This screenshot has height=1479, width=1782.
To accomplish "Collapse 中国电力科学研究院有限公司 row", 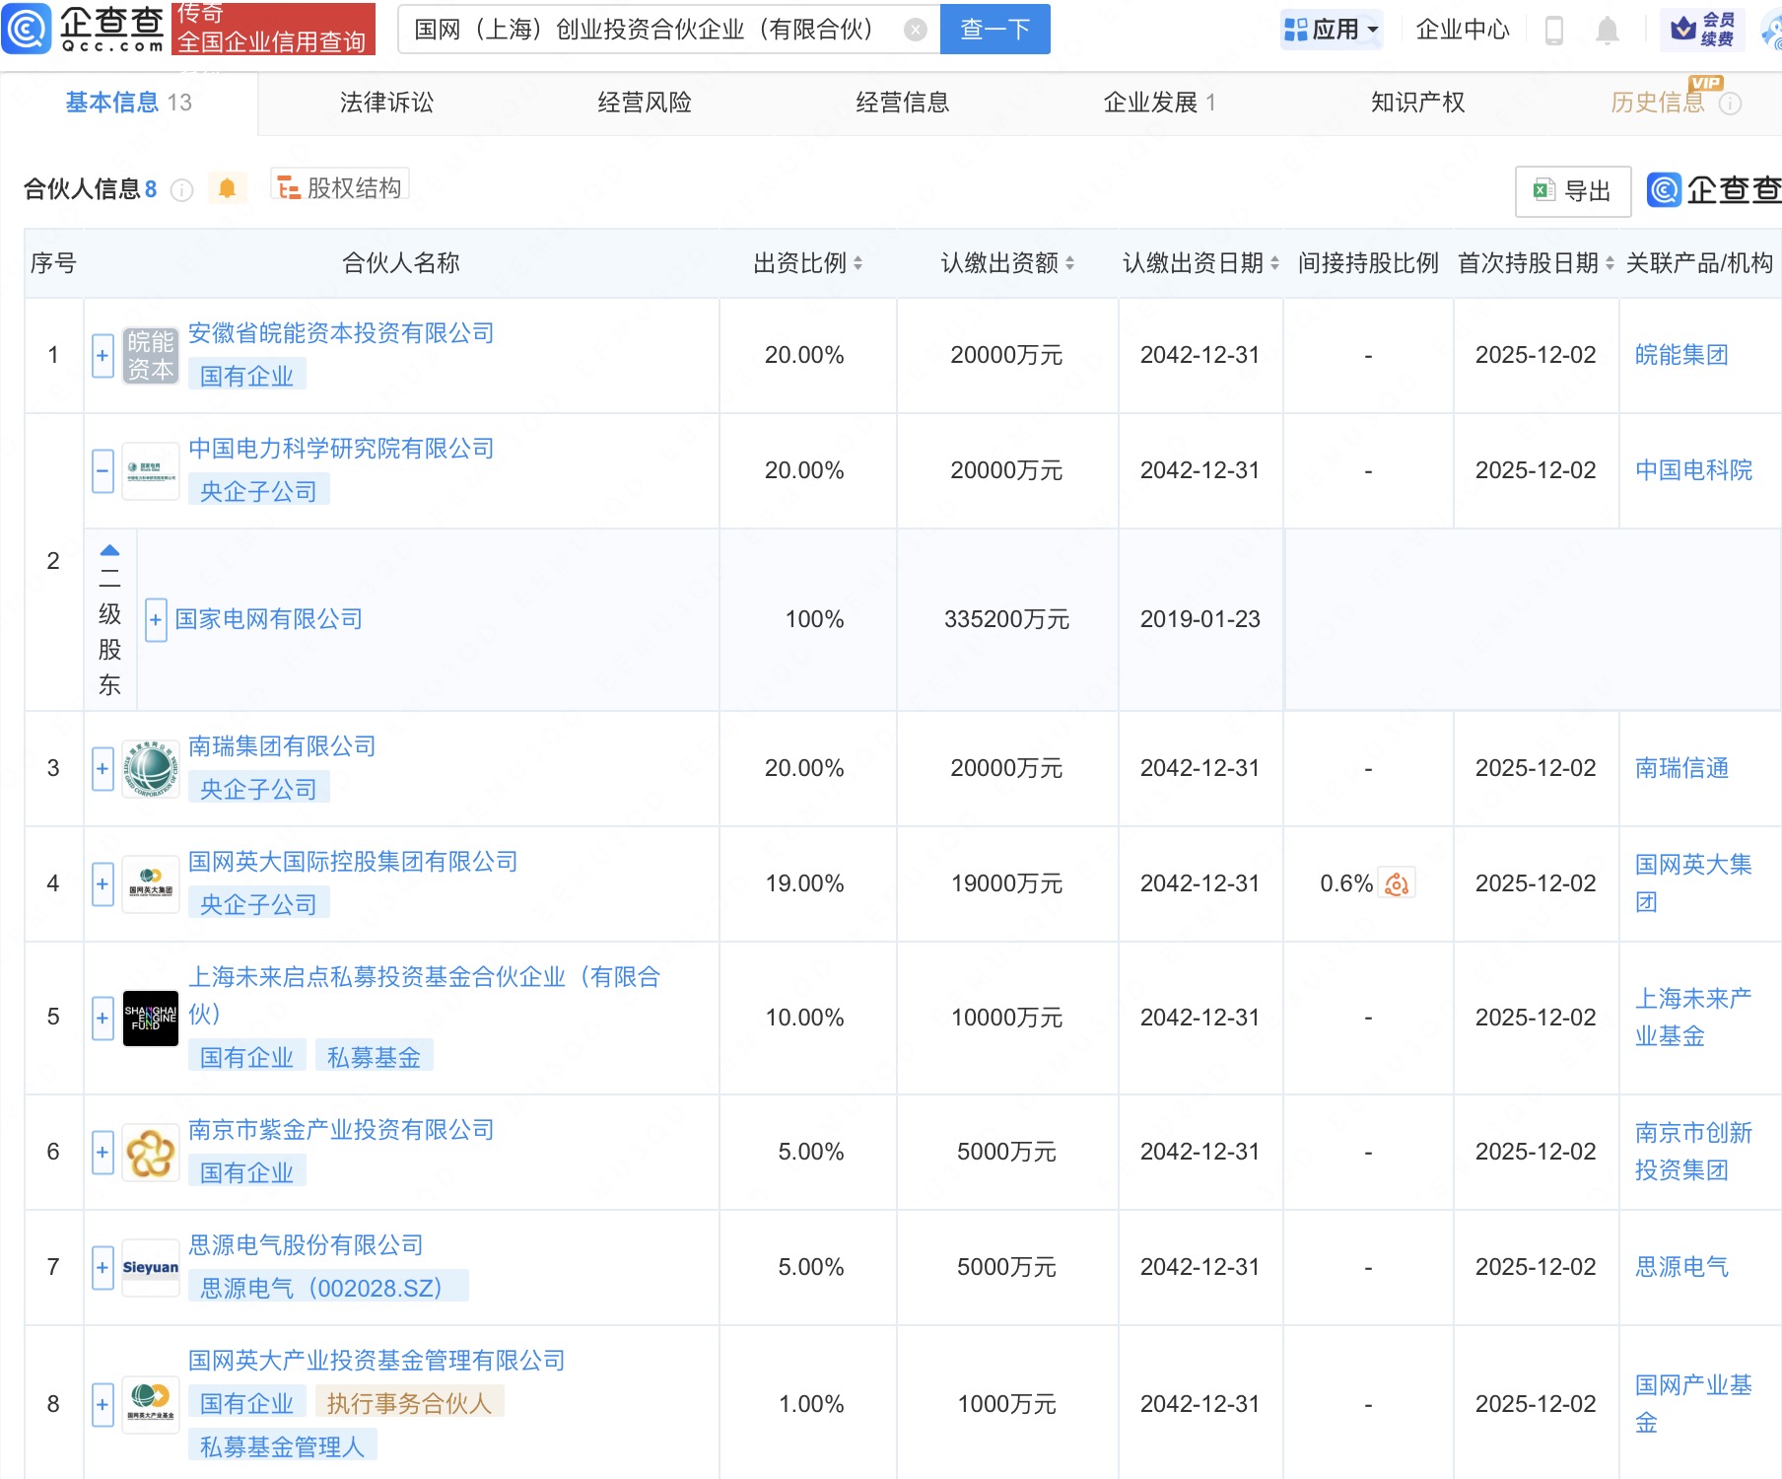I will [x=103, y=470].
